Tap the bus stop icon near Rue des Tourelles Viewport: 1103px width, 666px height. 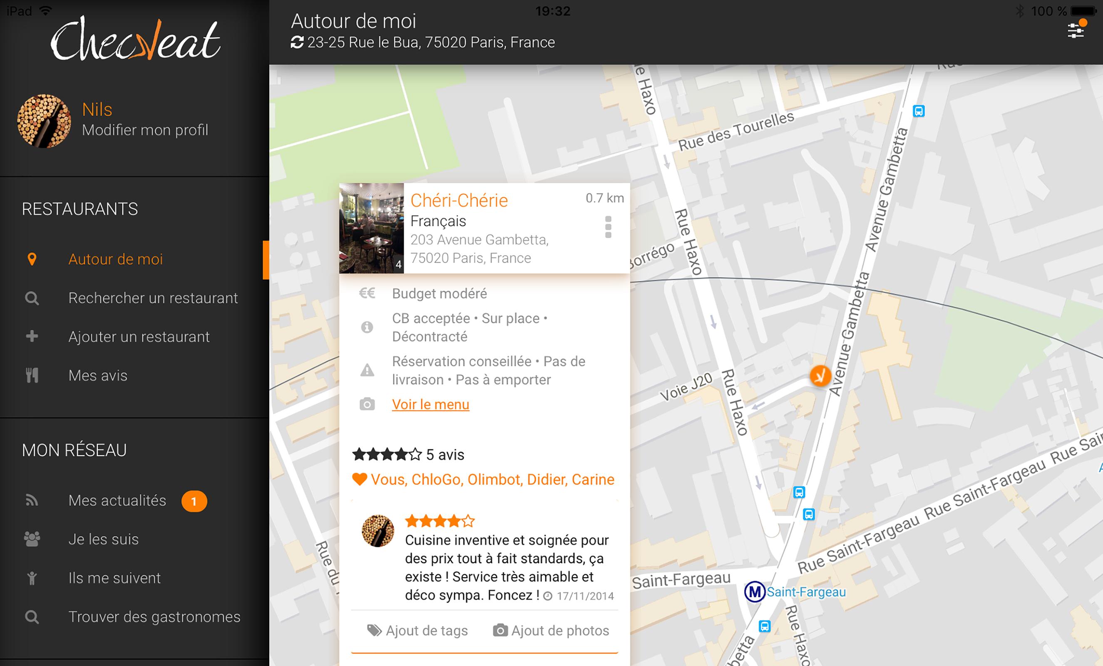pyautogui.click(x=919, y=111)
